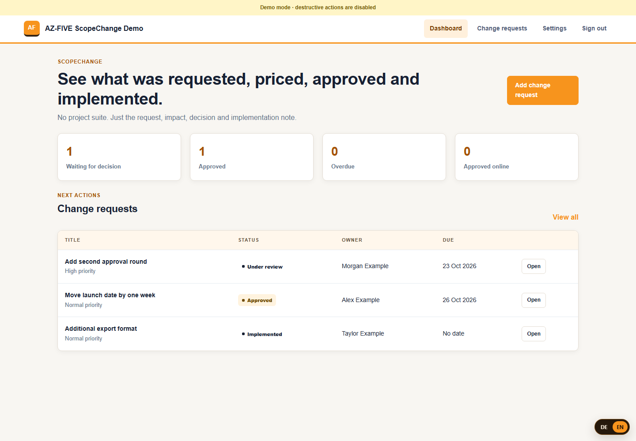
Task: Click the Add change request button
Action: (543, 90)
